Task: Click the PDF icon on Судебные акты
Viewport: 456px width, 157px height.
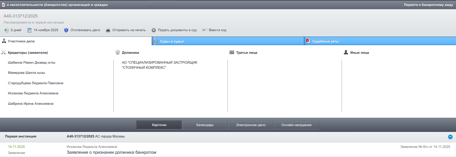Action: point(308,41)
